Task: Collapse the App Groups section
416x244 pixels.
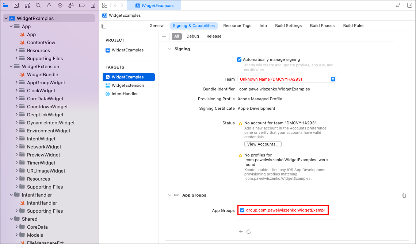Action: (169, 195)
